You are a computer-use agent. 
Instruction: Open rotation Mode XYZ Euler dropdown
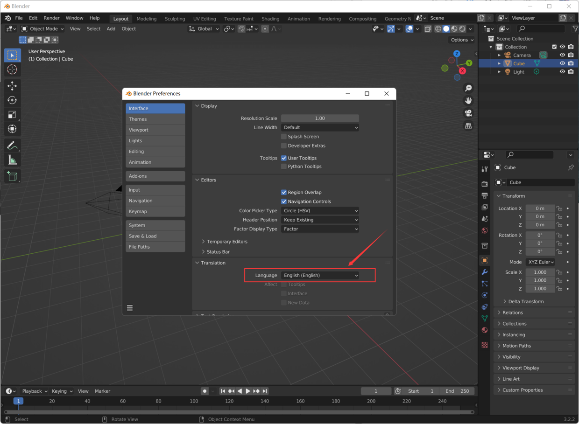[x=541, y=262]
